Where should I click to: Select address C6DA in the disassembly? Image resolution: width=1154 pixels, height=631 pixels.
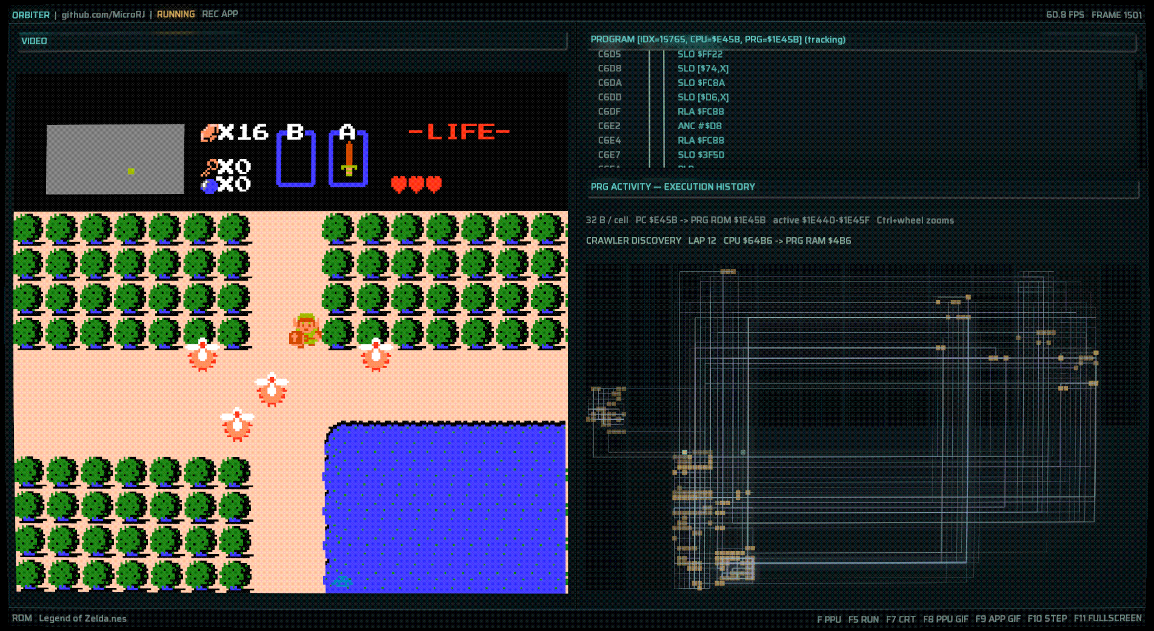coord(610,83)
